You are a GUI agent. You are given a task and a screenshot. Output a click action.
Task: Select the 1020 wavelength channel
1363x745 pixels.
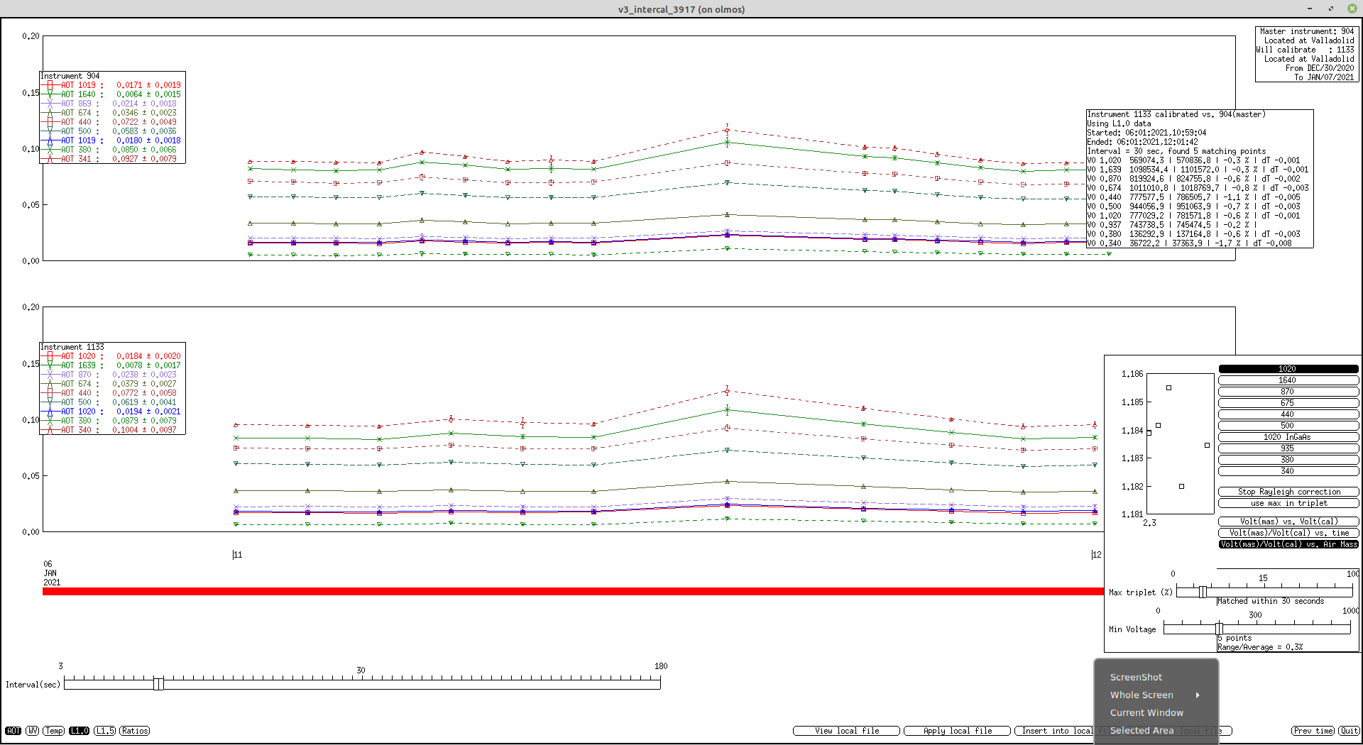[x=1288, y=369]
